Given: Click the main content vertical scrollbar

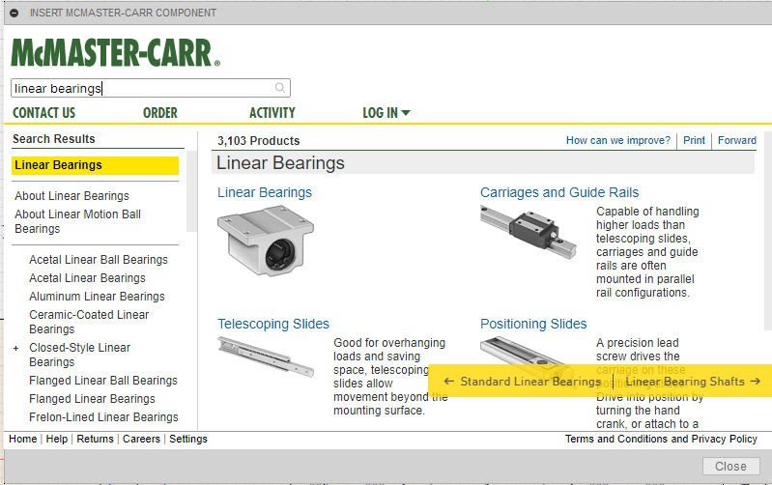Looking at the screenshot, I should (x=768, y=231).
